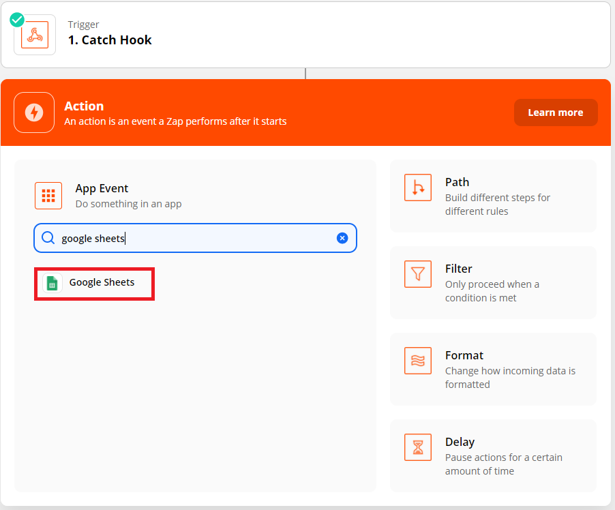Click the Format waves icon
The height and width of the screenshot is (510, 615).
tap(418, 361)
